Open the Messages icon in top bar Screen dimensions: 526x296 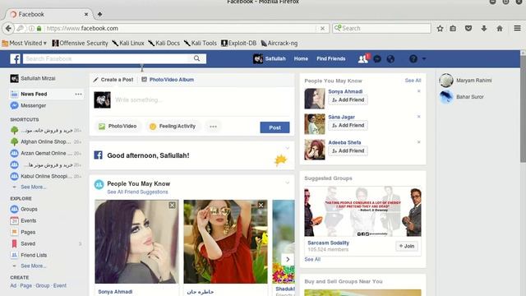(377, 59)
